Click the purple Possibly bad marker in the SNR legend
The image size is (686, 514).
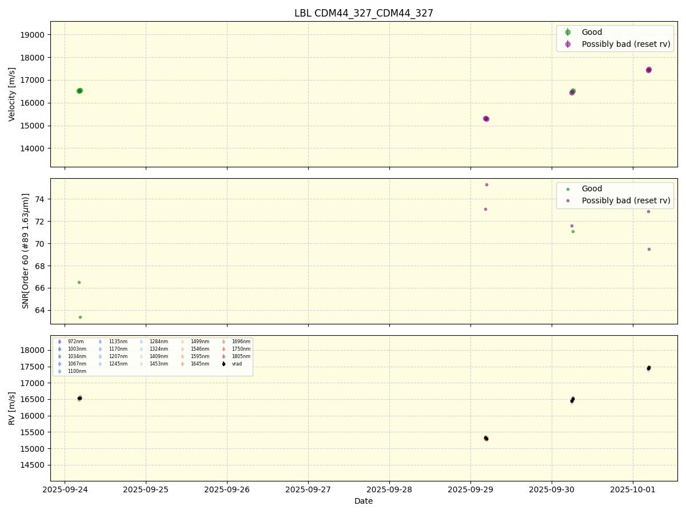[x=568, y=200]
